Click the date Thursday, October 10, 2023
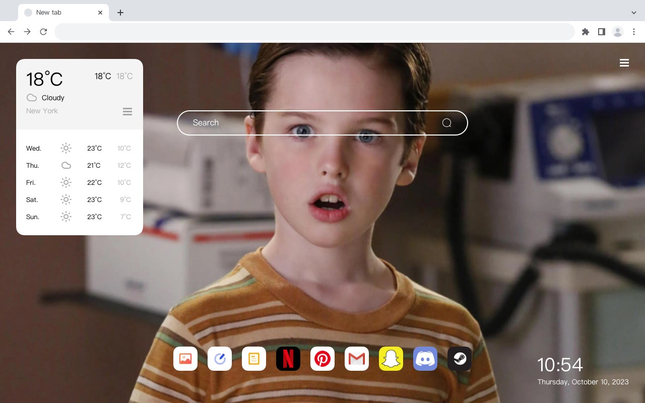Screen dimensions: 645x403 click(x=583, y=382)
